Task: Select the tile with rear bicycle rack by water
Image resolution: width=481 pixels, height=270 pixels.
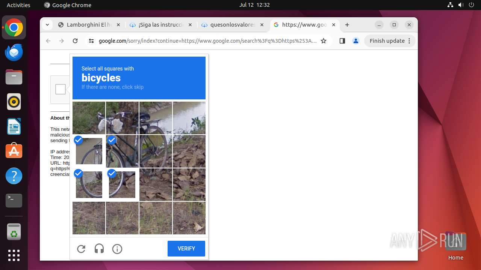Action: pos(156,118)
